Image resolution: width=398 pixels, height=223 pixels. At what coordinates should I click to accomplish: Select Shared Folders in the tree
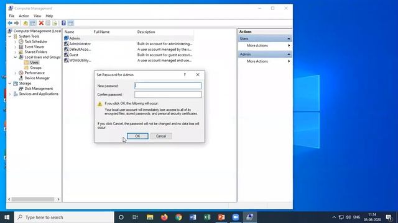click(x=36, y=52)
